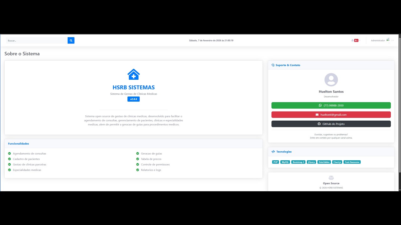Click the check icon beside Geracao de guias
Screen dimensions: 401x225
pos(138,153)
